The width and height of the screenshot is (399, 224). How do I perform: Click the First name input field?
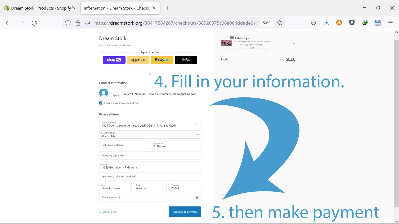[x=124, y=145]
